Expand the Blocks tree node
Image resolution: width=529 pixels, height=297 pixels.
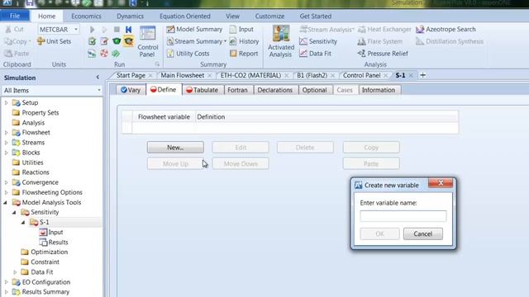[7, 153]
